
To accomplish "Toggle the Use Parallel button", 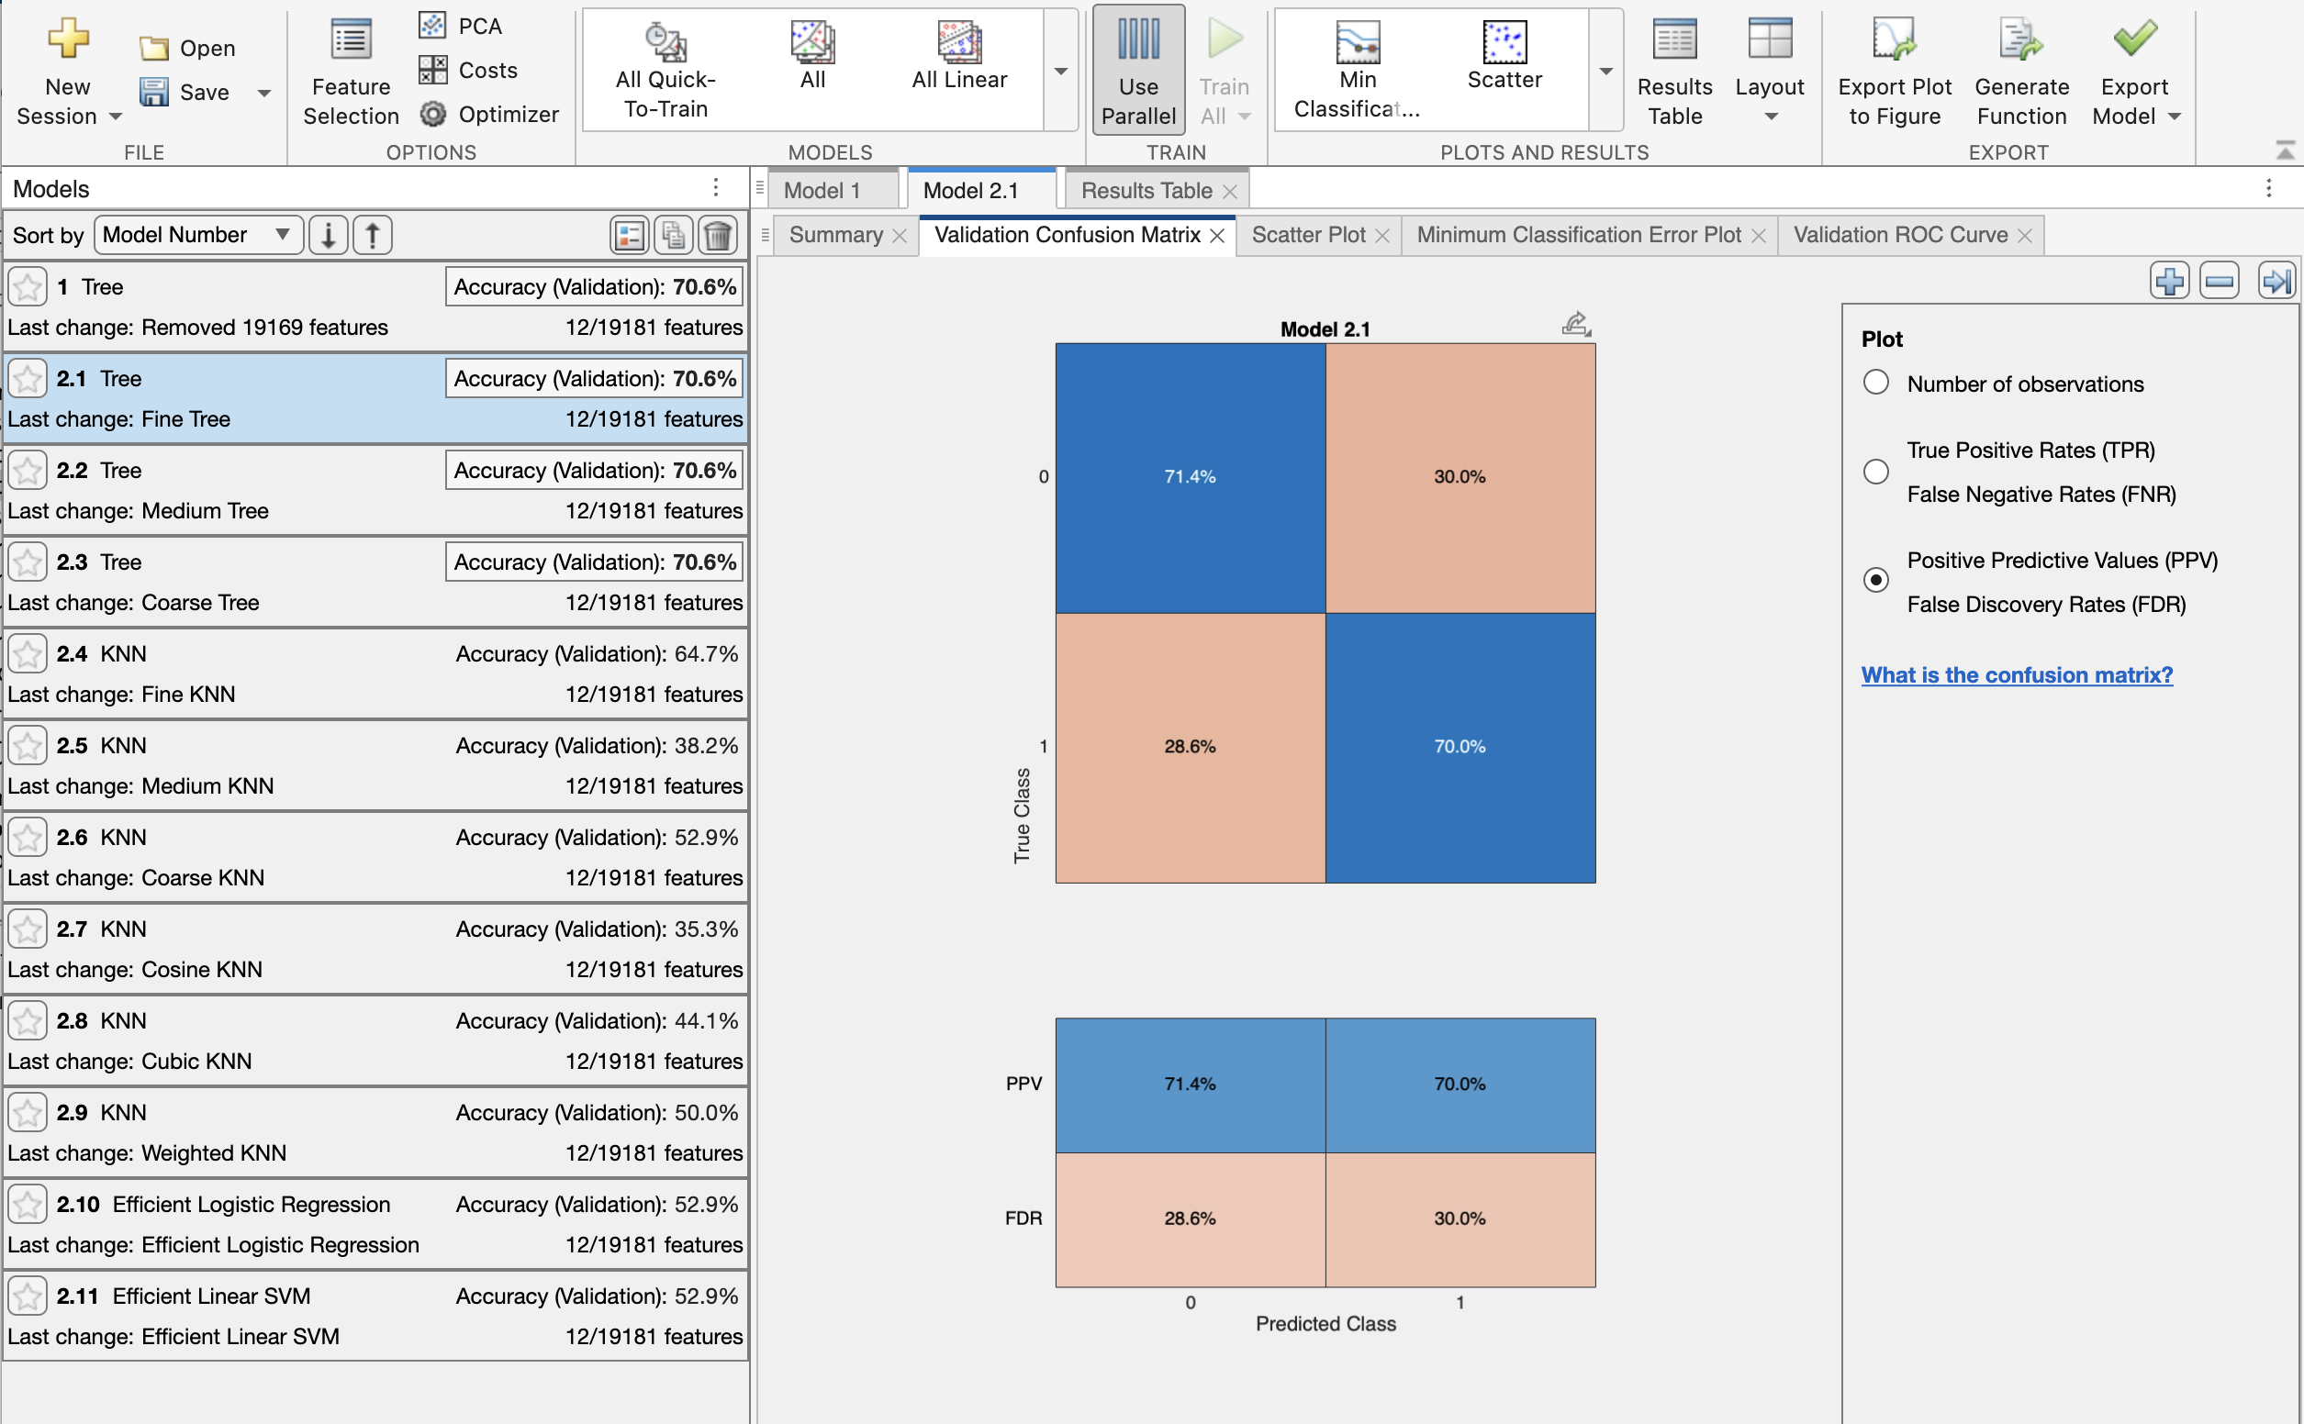I will click(x=1138, y=70).
